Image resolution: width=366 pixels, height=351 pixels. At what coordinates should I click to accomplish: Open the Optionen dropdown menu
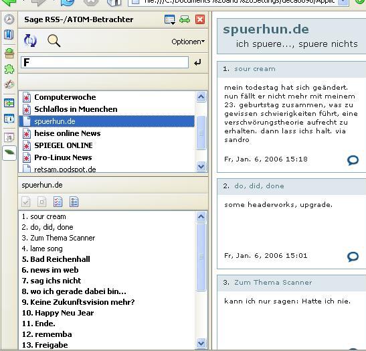coord(188,42)
